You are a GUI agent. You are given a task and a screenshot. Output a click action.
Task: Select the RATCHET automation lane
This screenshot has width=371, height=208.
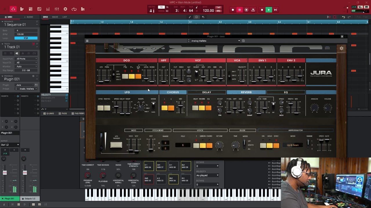54,101
